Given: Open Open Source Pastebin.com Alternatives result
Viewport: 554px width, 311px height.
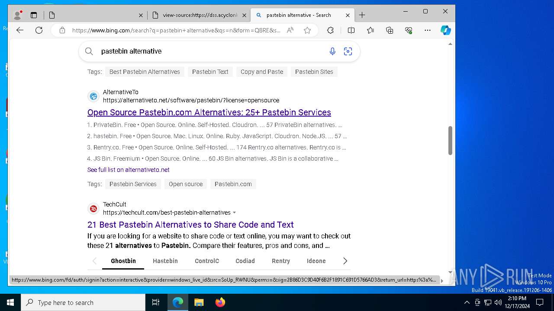Looking at the screenshot, I should (x=209, y=112).
